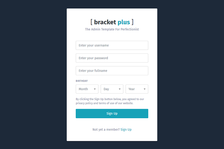Image resolution: width=224 pixels, height=149 pixels.
Task: Click the Year dropdown caret icon
Action: pyautogui.click(x=144, y=89)
